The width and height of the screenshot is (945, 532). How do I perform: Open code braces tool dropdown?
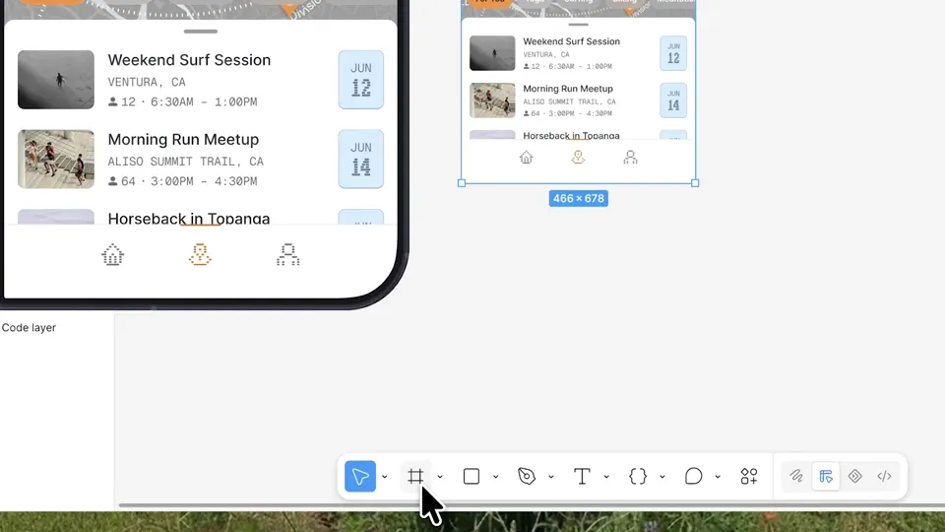tap(661, 477)
